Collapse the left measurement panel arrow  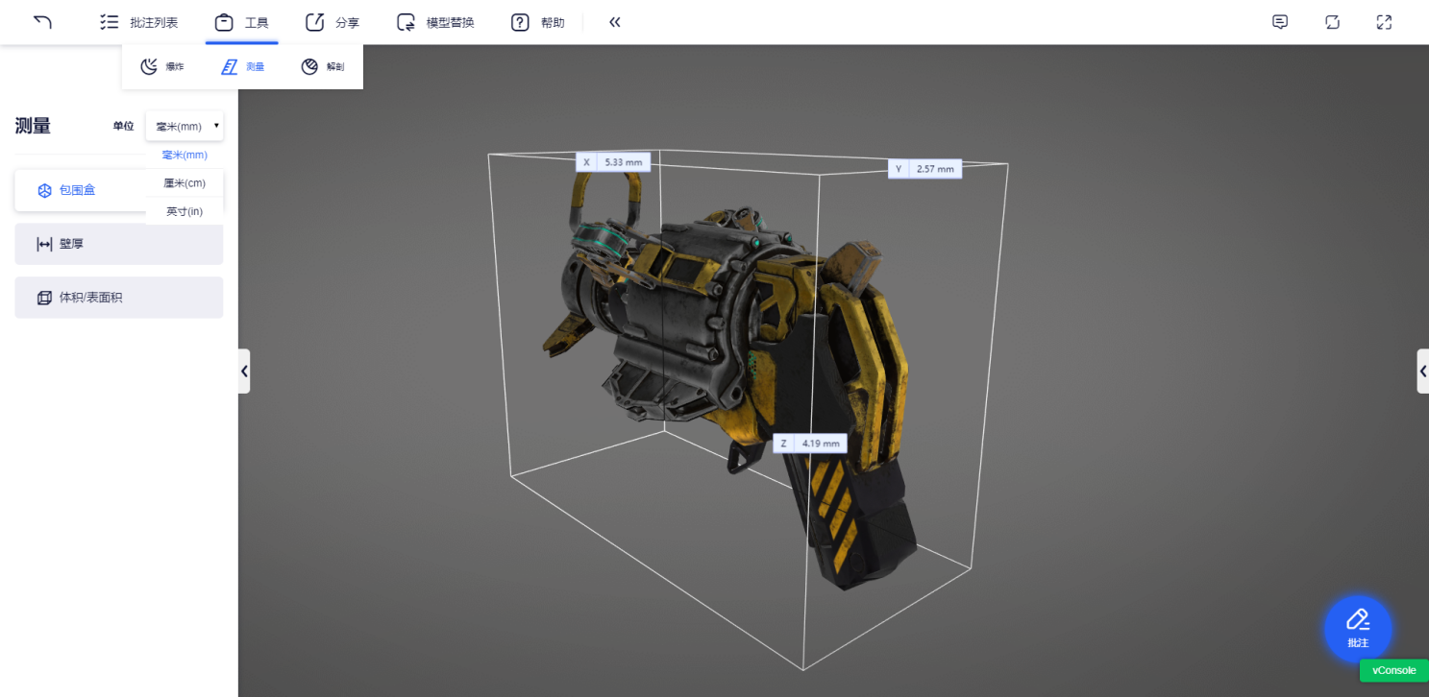point(244,371)
